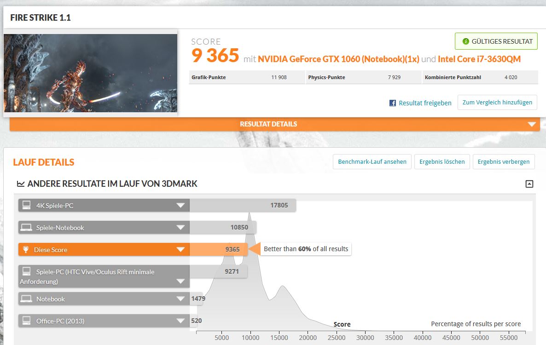
Task: Expand the Spiele-Notebook dropdown arrow
Action: pyautogui.click(x=180, y=227)
